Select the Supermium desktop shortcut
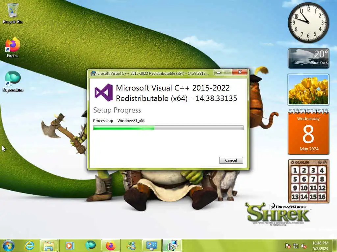The height and width of the screenshot is (252, 337). (x=13, y=81)
